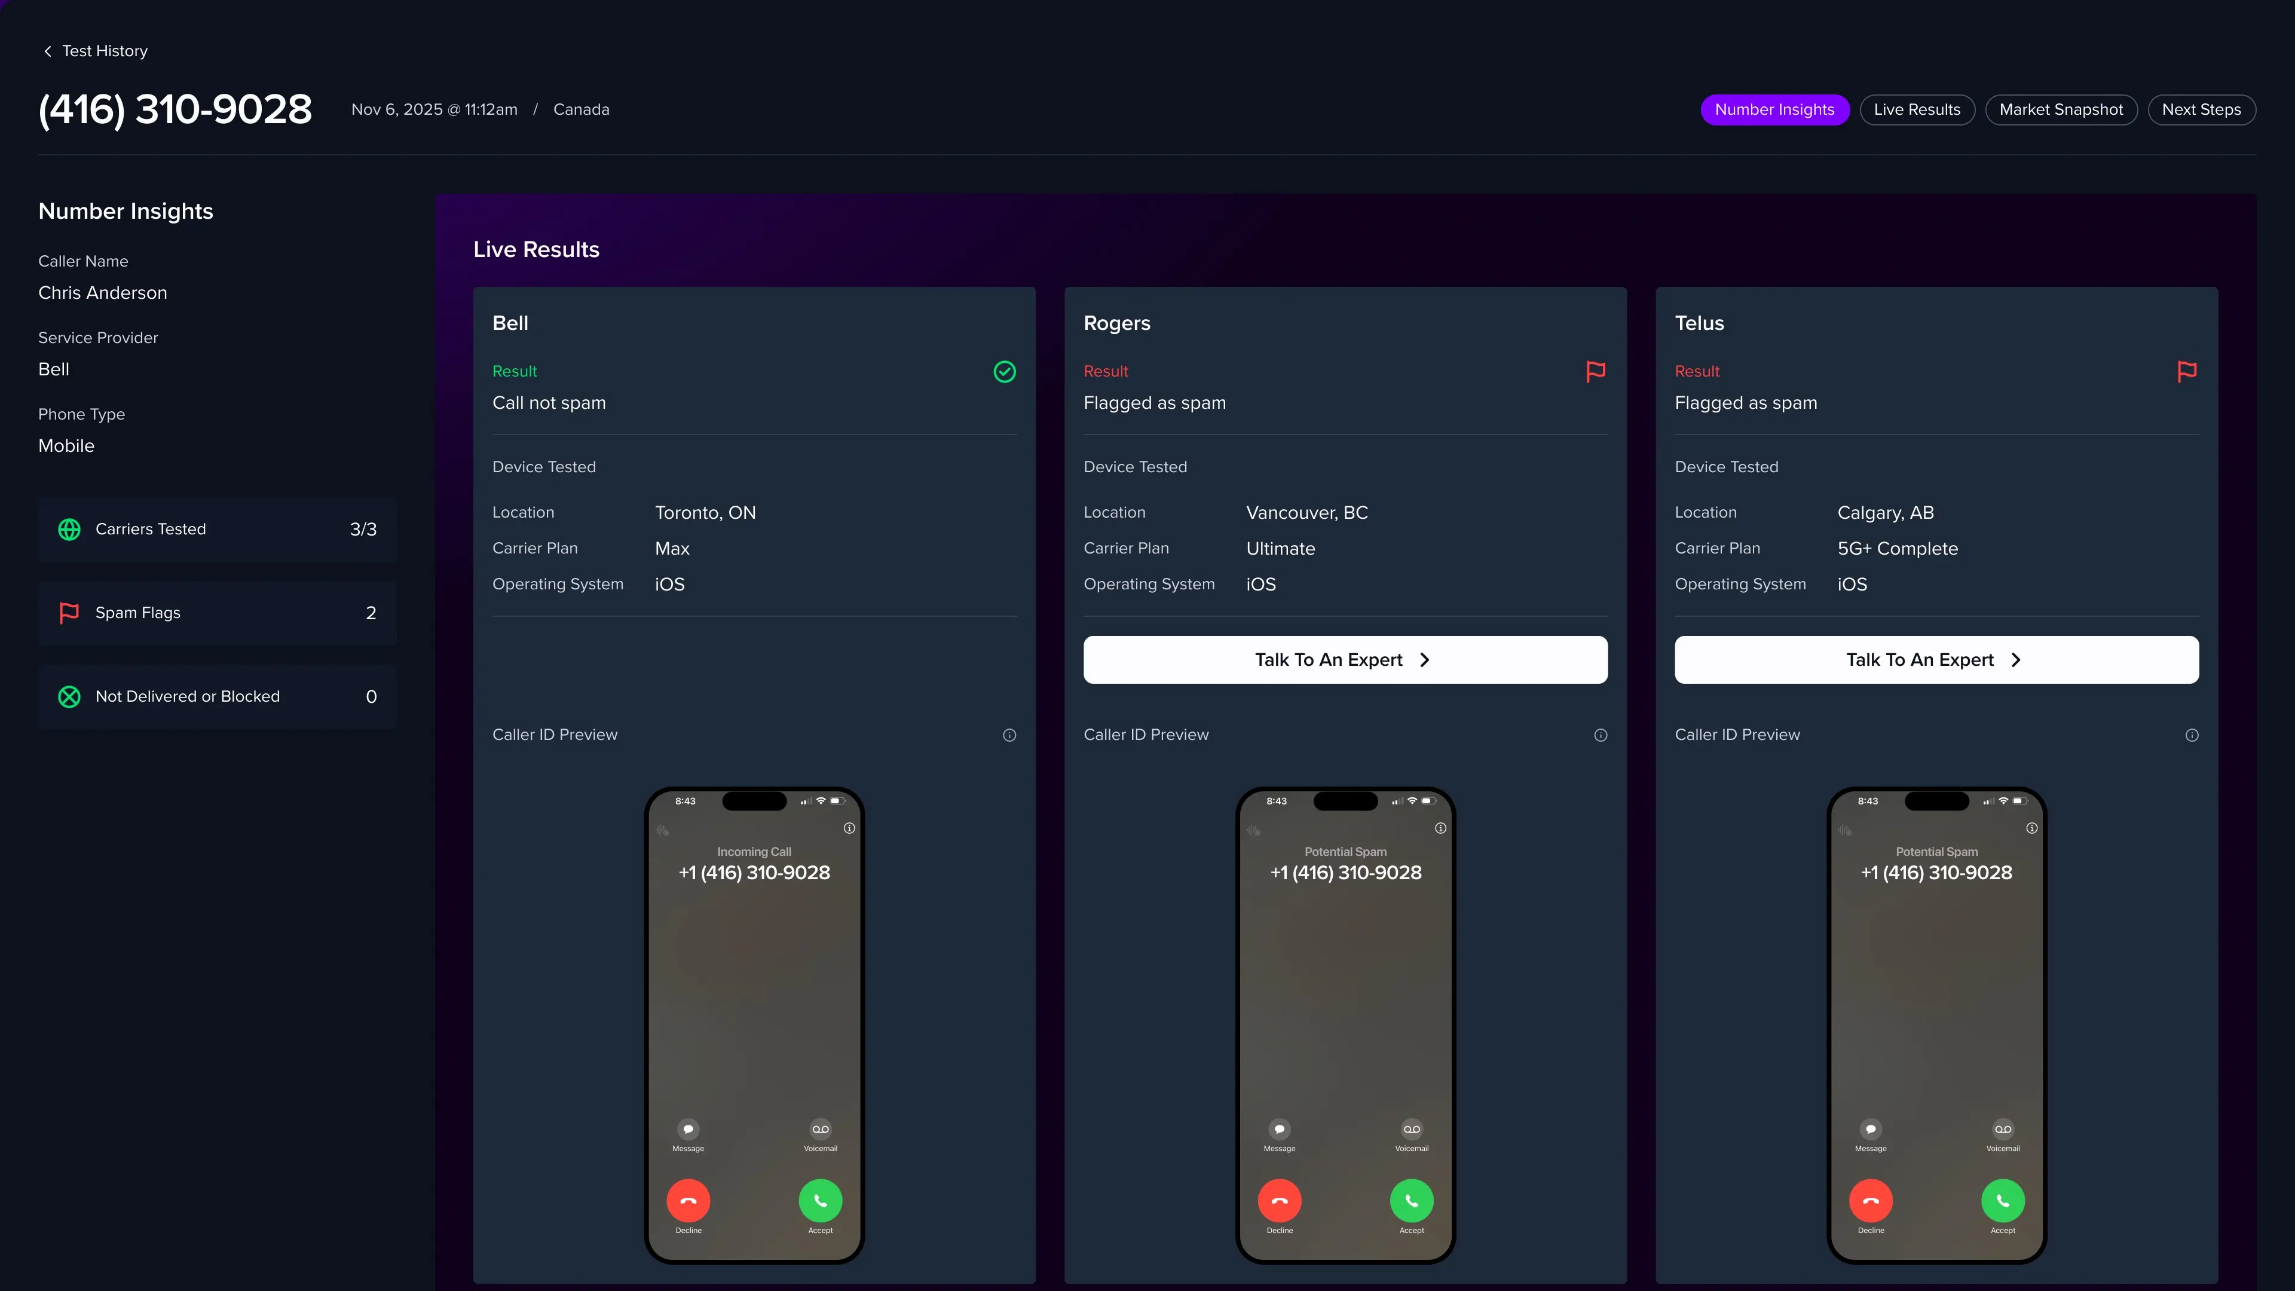Click 'Potential Spam' label in Rogers preview
Image resolution: width=2295 pixels, height=1291 pixels.
[x=1345, y=852]
